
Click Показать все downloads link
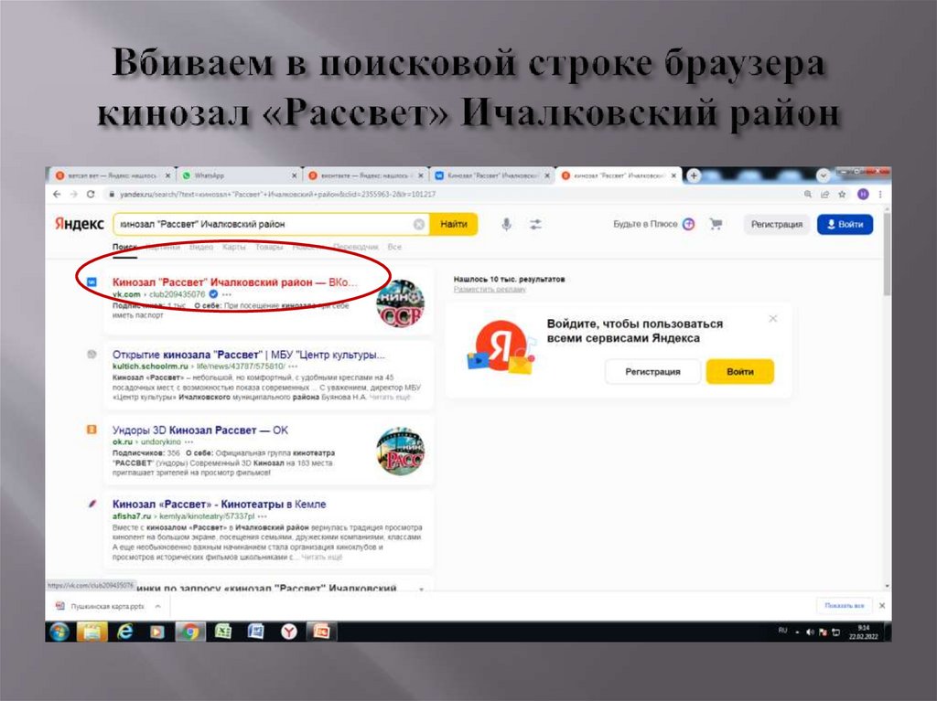coord(845,605)
